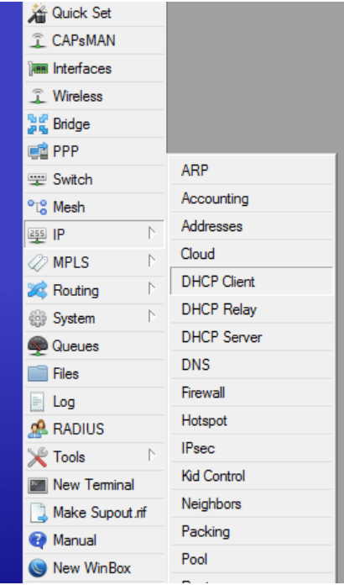Open the Firewall submenu entry
Viewport: 344px width, 585px height.
(x=252, y=393)
